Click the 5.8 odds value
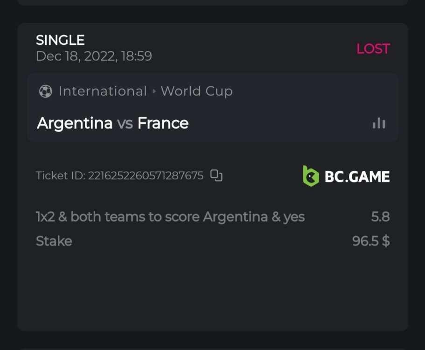This screenshot has height=350, width=425. pos(380,217)
